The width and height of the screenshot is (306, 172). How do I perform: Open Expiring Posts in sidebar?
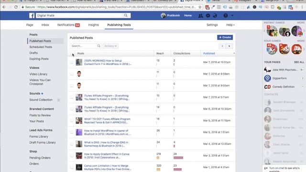tap(39, 59)
